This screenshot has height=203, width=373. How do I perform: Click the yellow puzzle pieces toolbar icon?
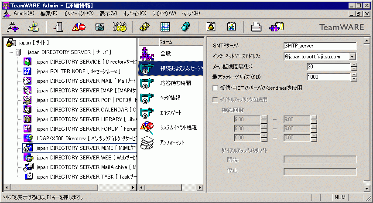(145, 27)
